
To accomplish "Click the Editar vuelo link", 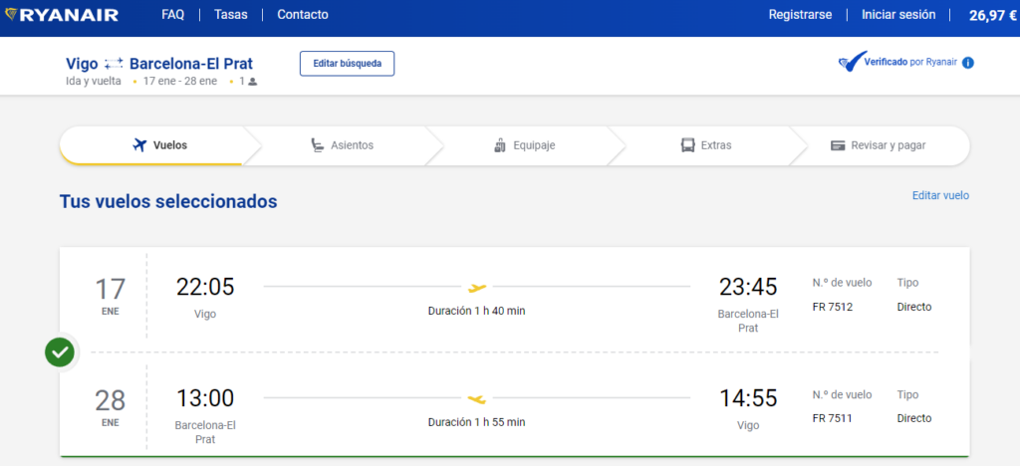I will pyautogui.click(x=940, y=195).
